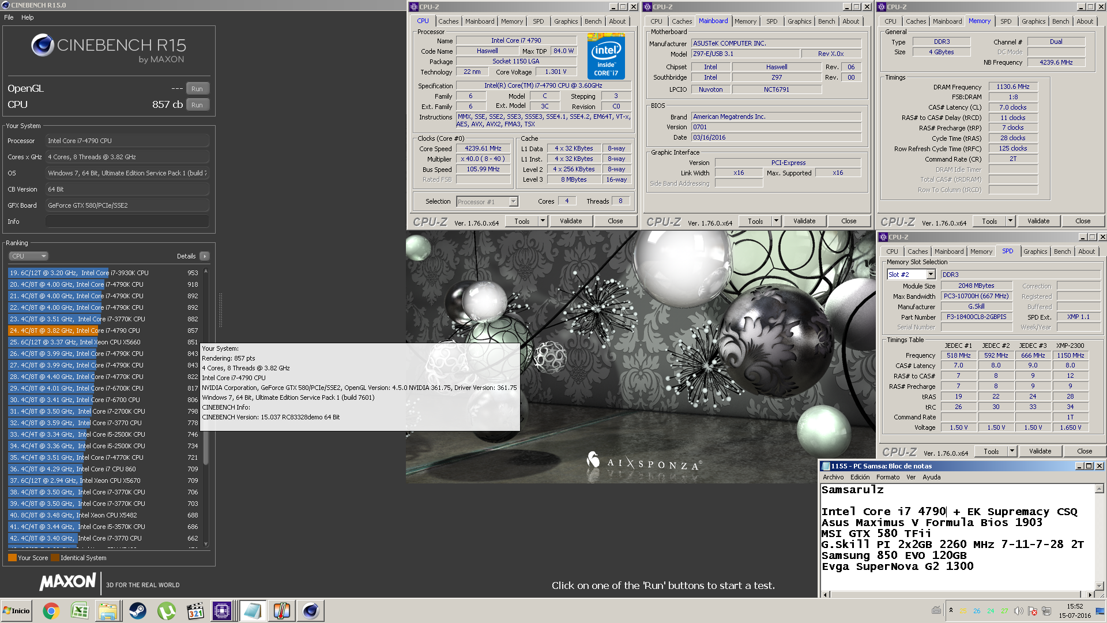Image resolution: width=1107 pixels, height=623 pixels.
Task: Open Processor #1 selection dropdown
Action: [487, 201]
